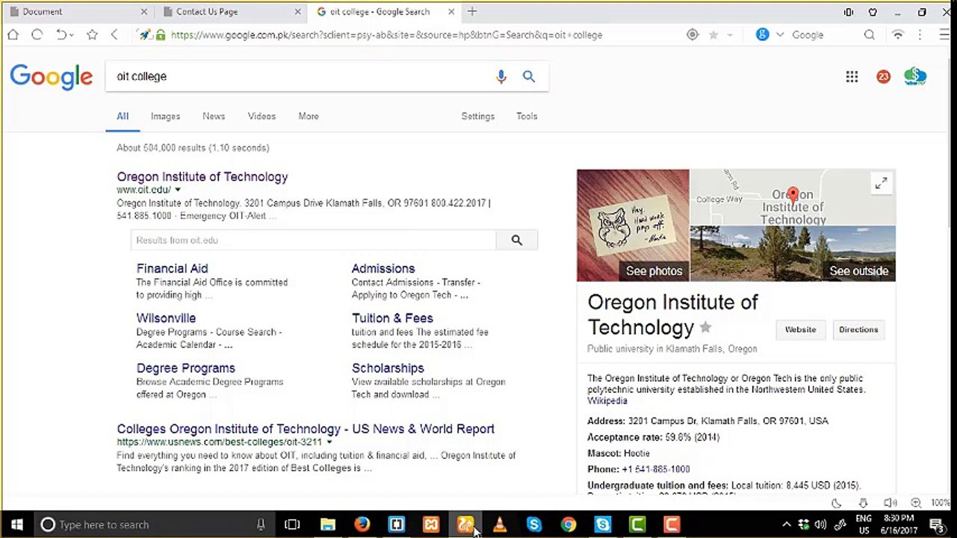The height and width of the screenshot is (538, 957).
Task: Open the See outside street view thumbnail
Action: 793,253
